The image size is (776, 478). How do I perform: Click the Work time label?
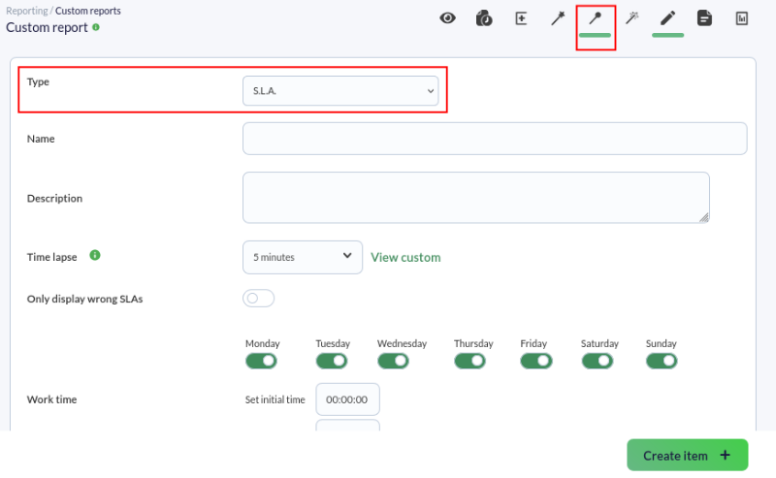[x=52, y=399]
